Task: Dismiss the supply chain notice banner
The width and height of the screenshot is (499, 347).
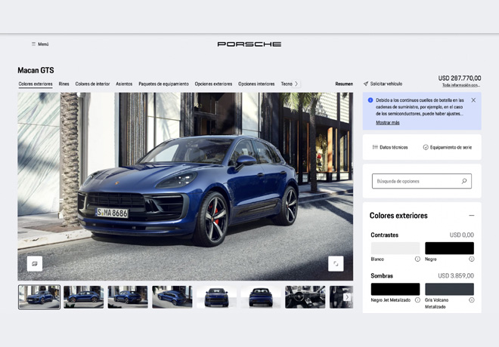Action: [x=473, y=100]
